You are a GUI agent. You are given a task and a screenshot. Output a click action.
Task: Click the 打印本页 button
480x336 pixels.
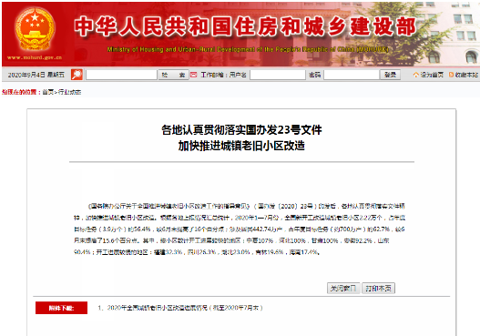(378, 289)
